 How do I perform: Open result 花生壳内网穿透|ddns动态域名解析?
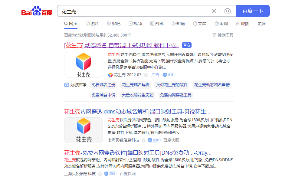(x=137, y=112)
